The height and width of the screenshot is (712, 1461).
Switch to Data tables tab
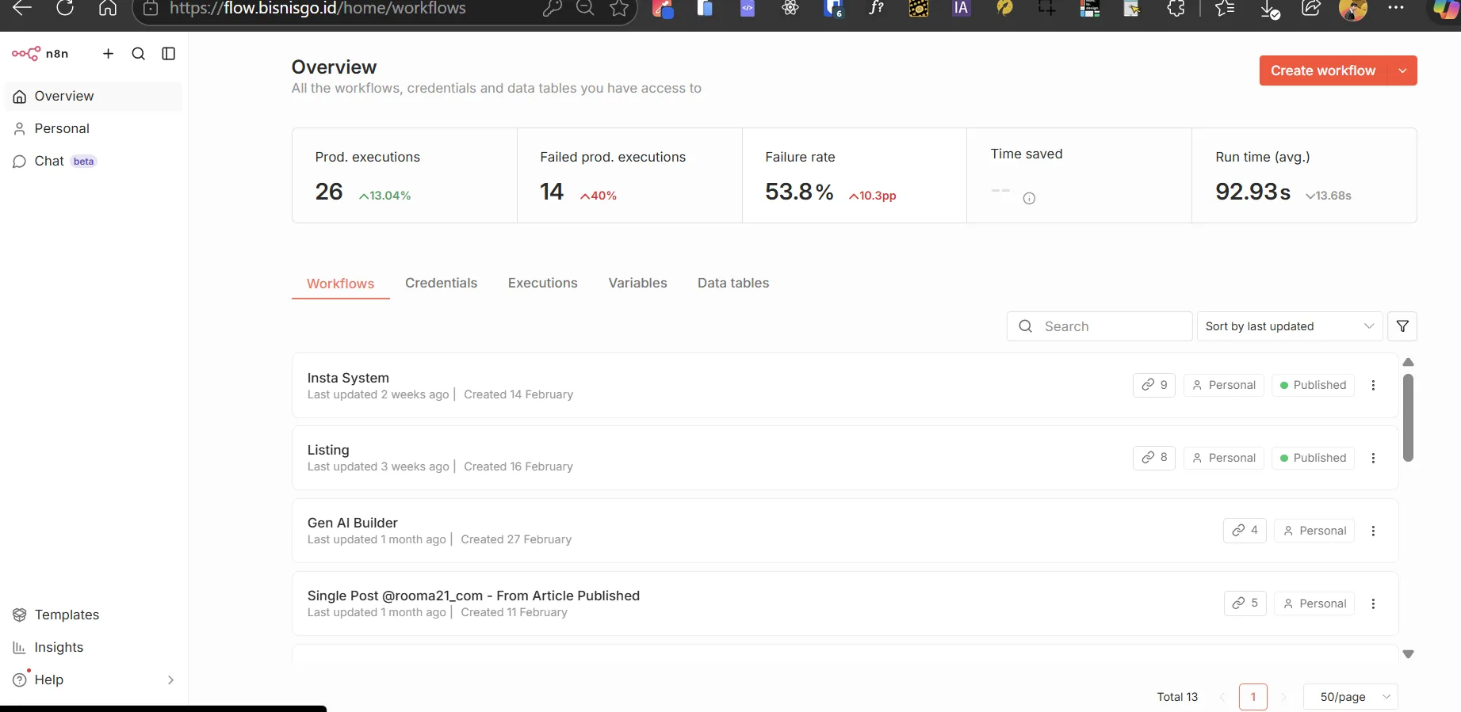[733, 283]
